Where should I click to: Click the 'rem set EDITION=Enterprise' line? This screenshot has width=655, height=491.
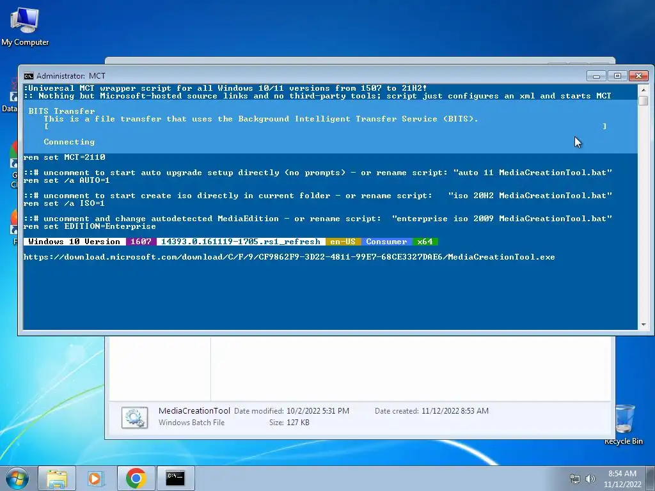click(x=90, y=226)
